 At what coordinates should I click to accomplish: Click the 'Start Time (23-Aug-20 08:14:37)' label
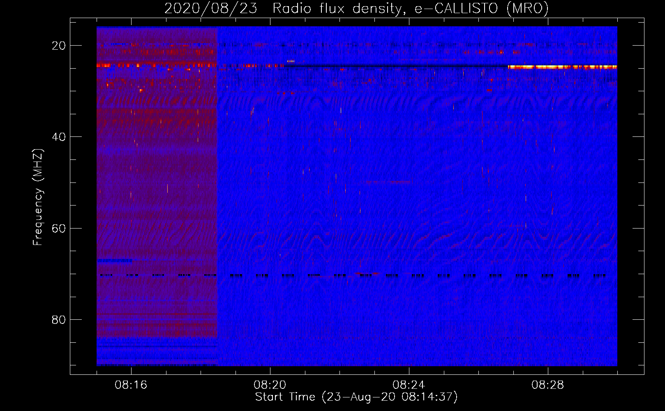pyautogui.click(x=356, y=397)
